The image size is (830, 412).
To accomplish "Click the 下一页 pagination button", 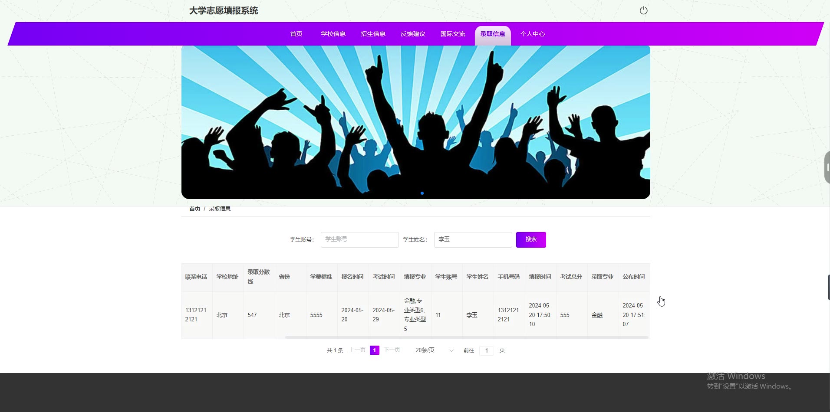I will [392, 350].
